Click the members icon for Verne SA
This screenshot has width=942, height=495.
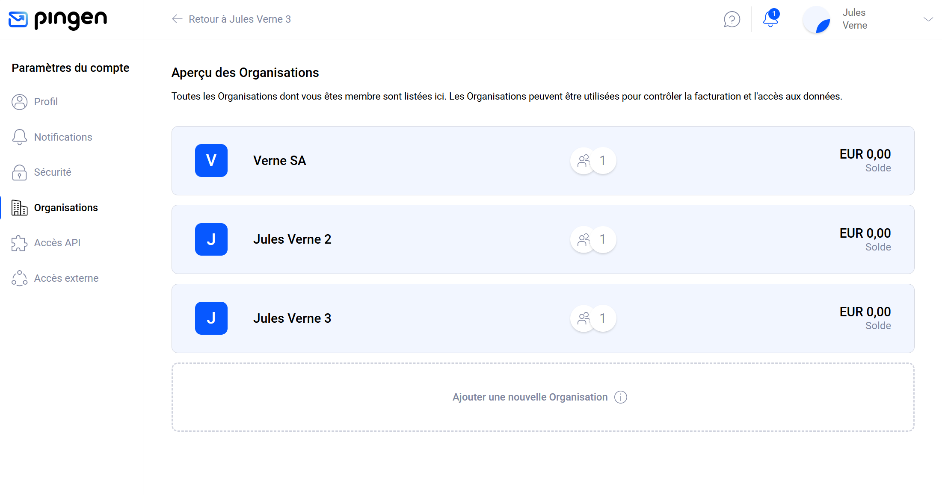(584, 161)
